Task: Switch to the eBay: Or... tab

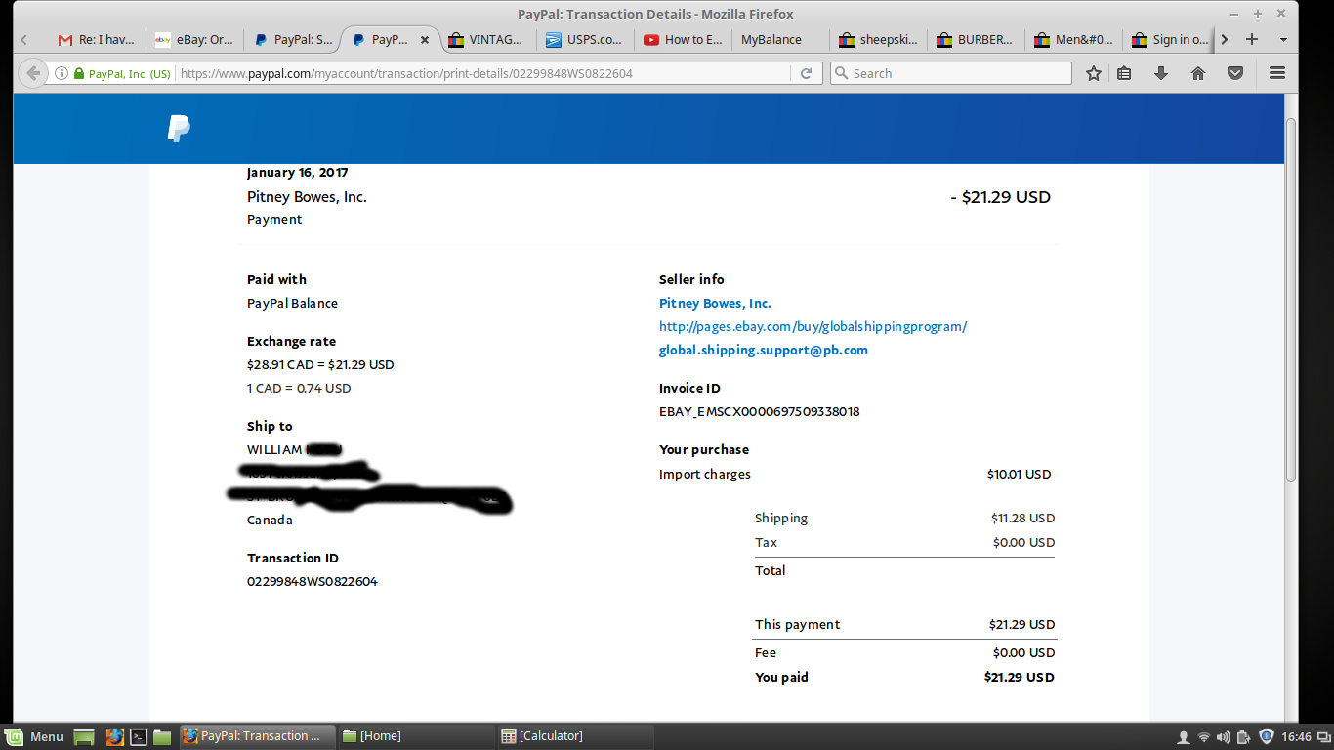Action: click(x=194, y=40)
